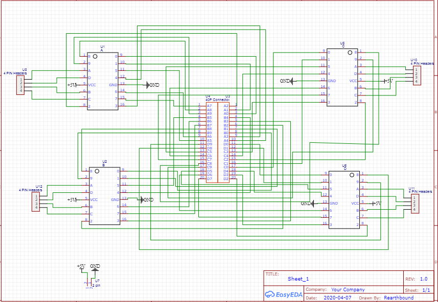Viewport: 438px width, 302px height.
Task: Click the Sheet_1 title text
Action: tap(298, 279)
